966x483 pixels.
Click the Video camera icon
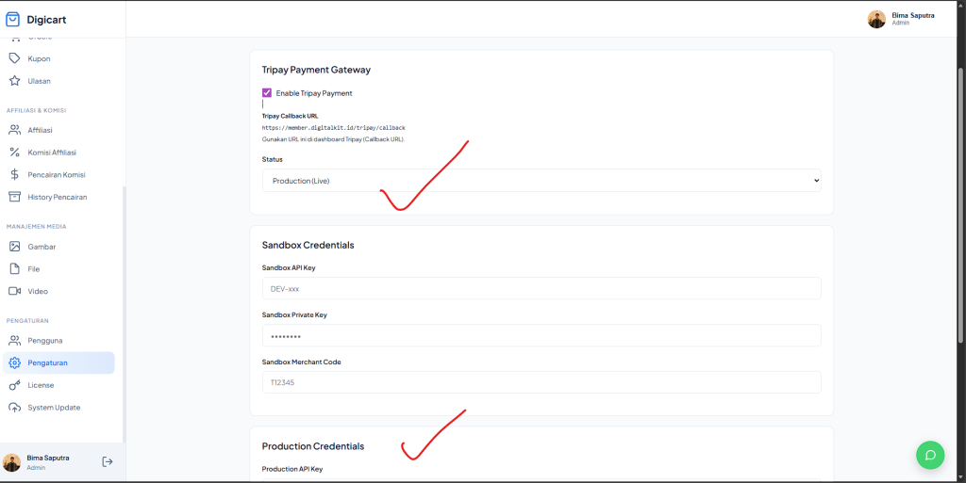(x=14, y=291)
